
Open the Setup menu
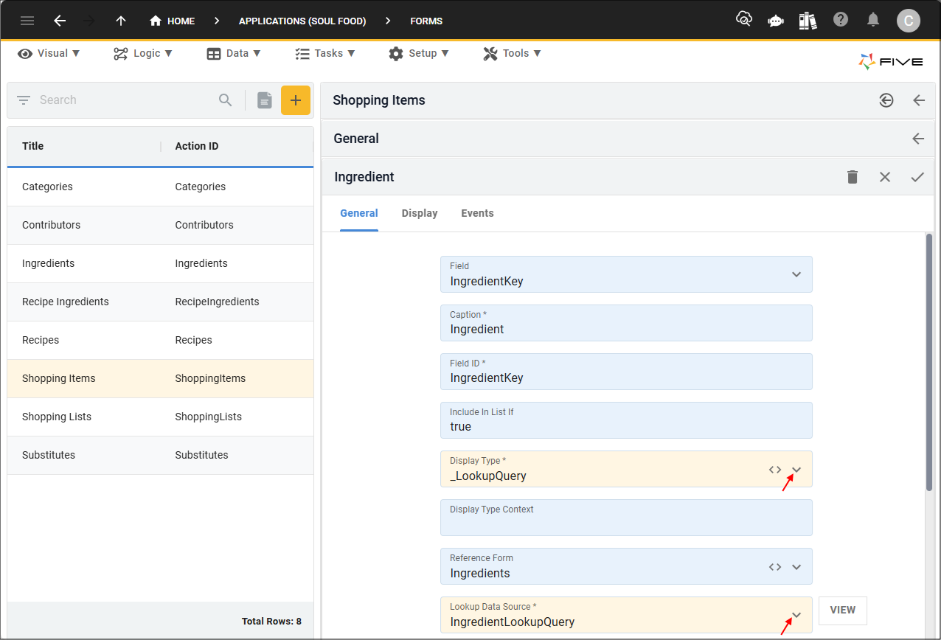pyautogui.click(x=420, y=53)
